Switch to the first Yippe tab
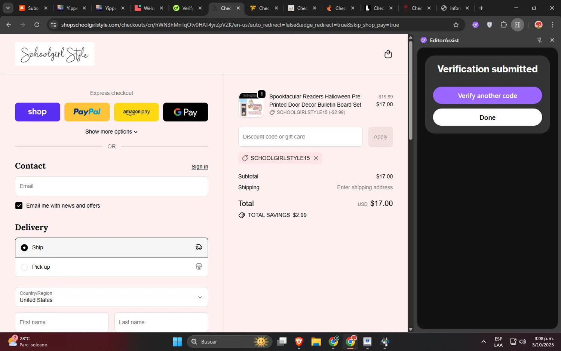 71,8
